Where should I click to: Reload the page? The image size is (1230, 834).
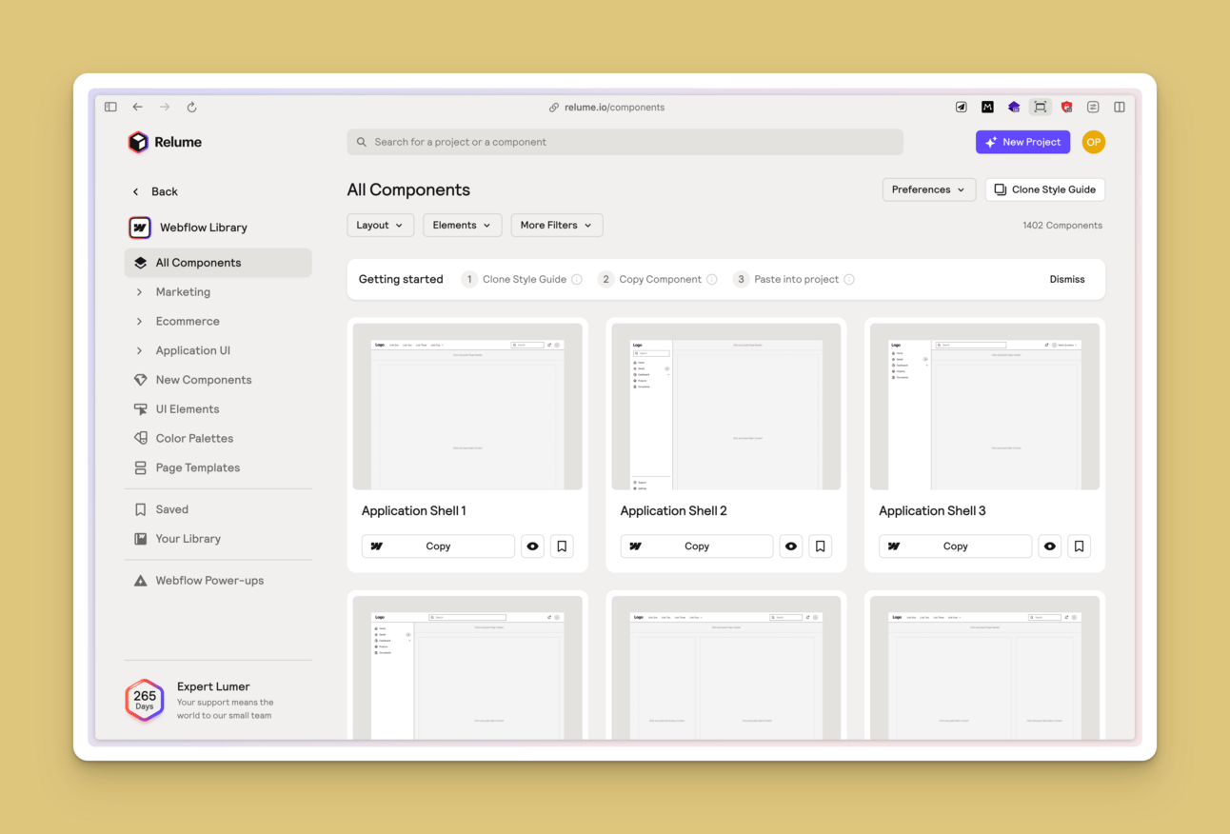[191, 107]
